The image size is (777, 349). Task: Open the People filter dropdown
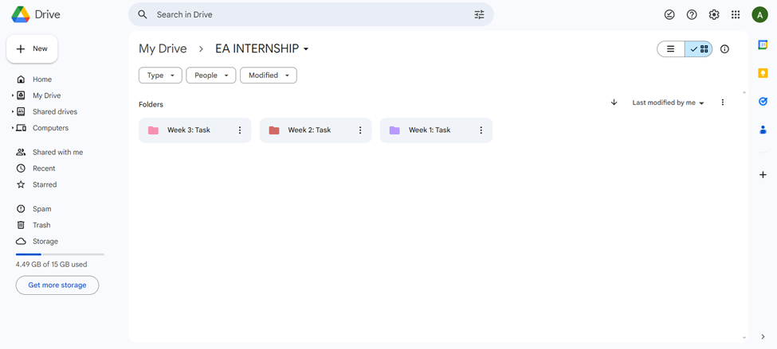[211, 76]
